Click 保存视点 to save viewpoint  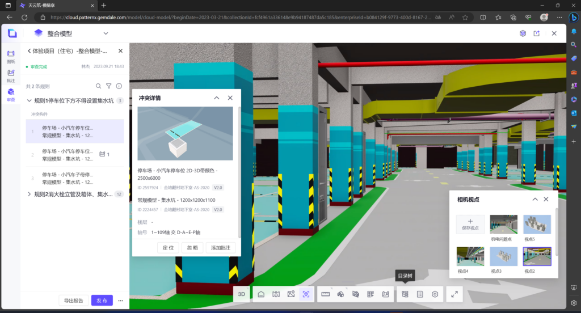tap(470, 225)
